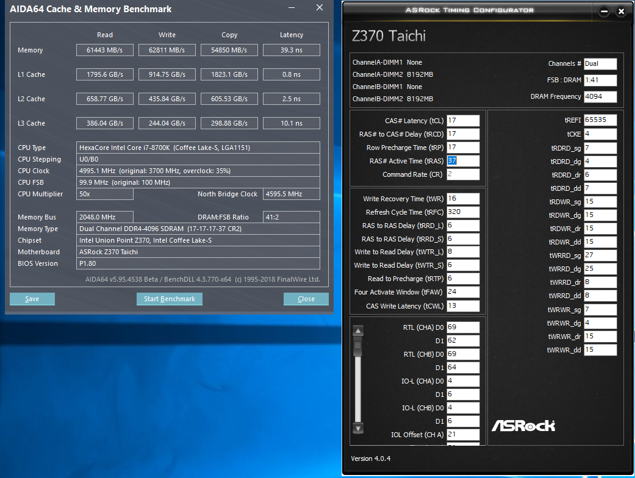Click the L3 Cache Copy 298.88 GB/s
The height and width of the screenshot is (478, 635).
click(x=229, y=123)
